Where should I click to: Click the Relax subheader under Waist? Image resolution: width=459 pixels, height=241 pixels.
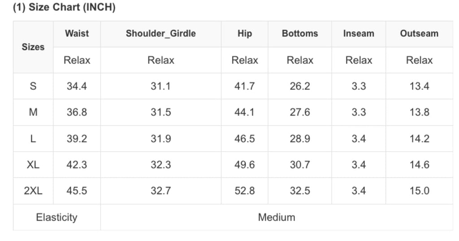point(77,60)
